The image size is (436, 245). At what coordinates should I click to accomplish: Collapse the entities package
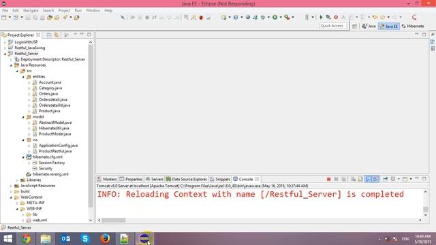[x=23, y=77]
